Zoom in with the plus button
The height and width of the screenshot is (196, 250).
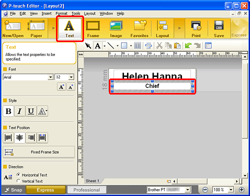coord(241,189)
